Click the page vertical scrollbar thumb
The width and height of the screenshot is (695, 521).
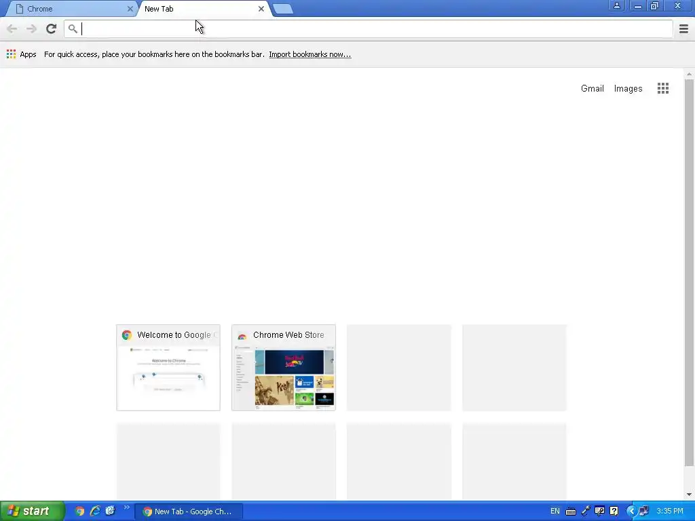point(689,273)
